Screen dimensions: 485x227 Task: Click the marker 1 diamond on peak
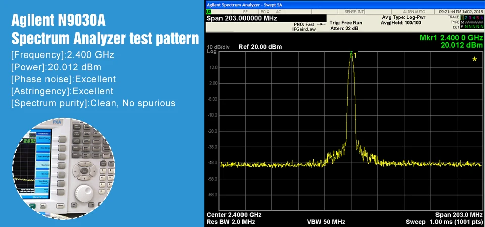(x=351, y=53)
